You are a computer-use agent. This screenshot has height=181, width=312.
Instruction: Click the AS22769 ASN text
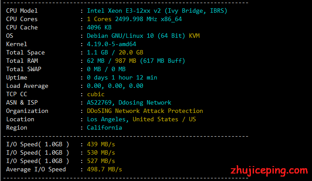pos(99,103)
